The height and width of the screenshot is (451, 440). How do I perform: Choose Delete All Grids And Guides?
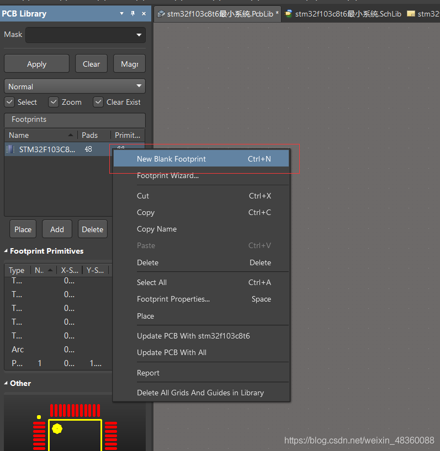tap(201, 393)
